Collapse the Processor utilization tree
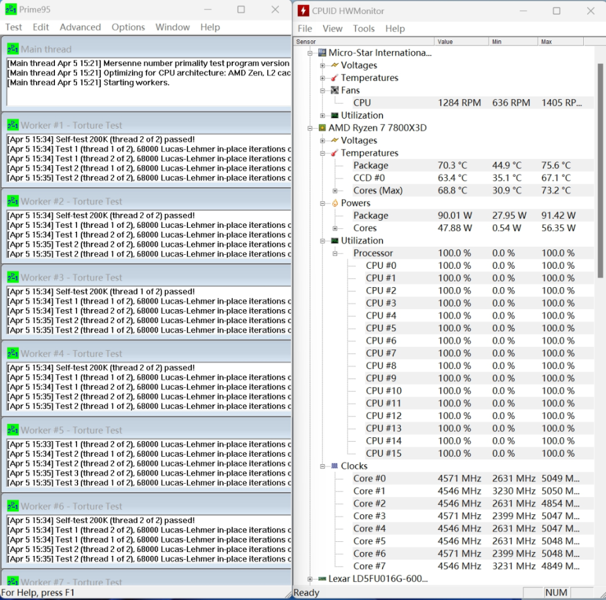 click(335, 253)
